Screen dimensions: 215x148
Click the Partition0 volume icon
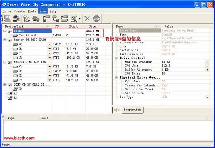(15, 35)
